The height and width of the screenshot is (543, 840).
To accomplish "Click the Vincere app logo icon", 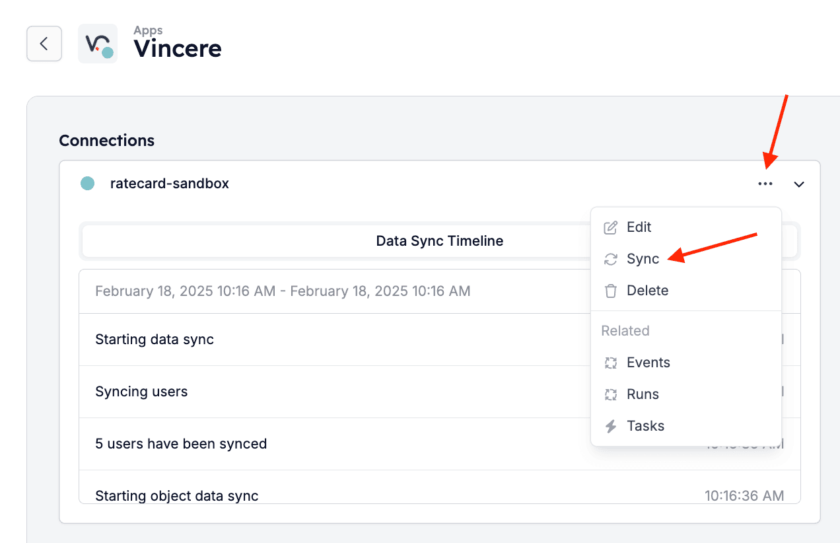I will click(98, 44).
